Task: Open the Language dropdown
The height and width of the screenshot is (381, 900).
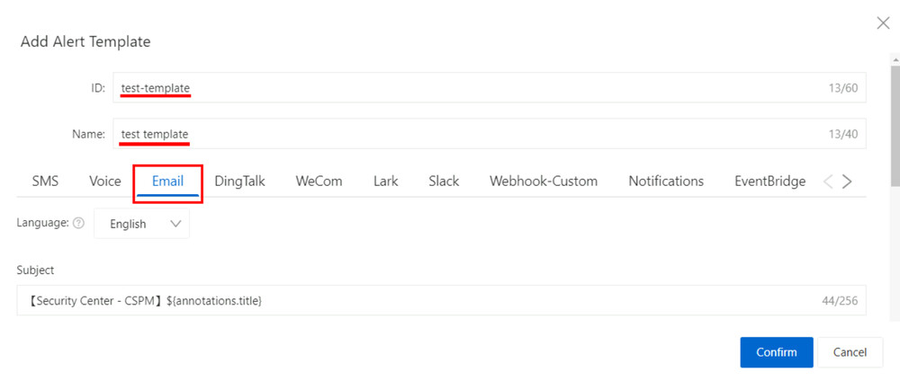Action: click(x=142, y=224)
